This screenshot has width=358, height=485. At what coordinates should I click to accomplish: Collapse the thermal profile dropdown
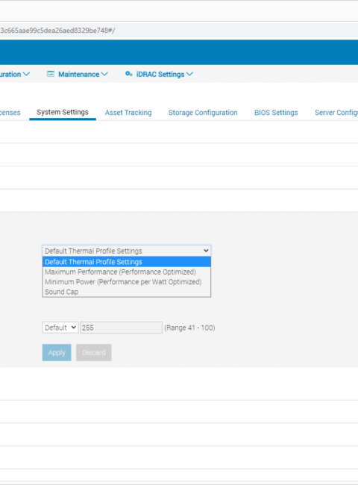(x=127, y=251)
